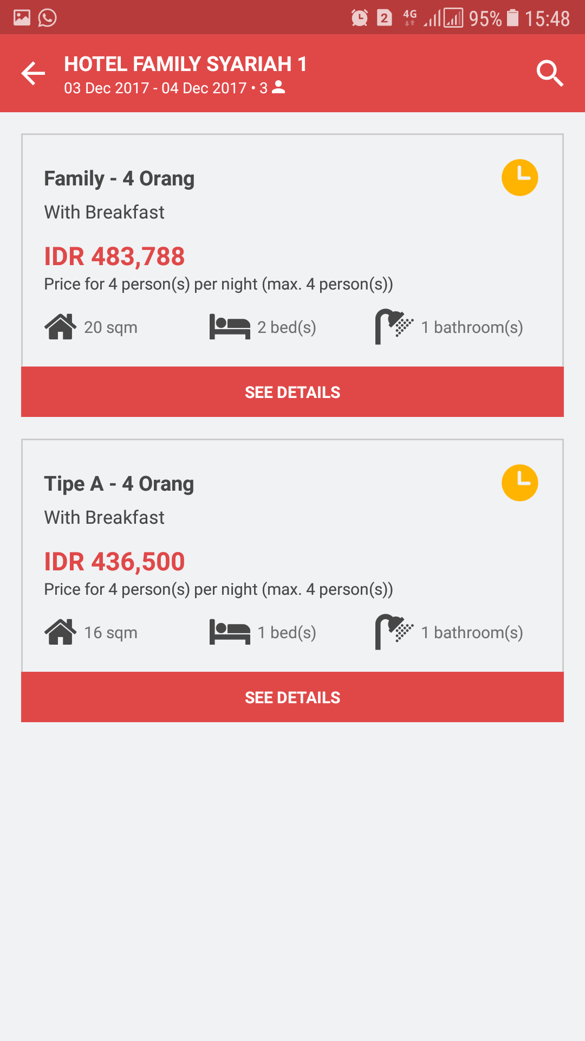Tap the IDR 436,500 price

pyautogui.click(x=114, y=562)
